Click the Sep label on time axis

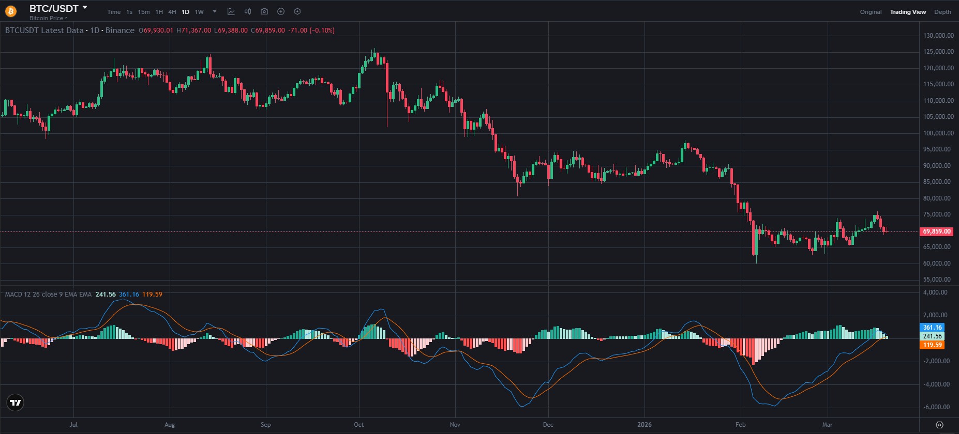point(265,425)
